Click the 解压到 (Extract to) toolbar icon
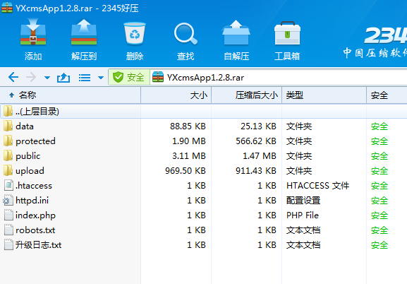 click(x=84, y=32)
